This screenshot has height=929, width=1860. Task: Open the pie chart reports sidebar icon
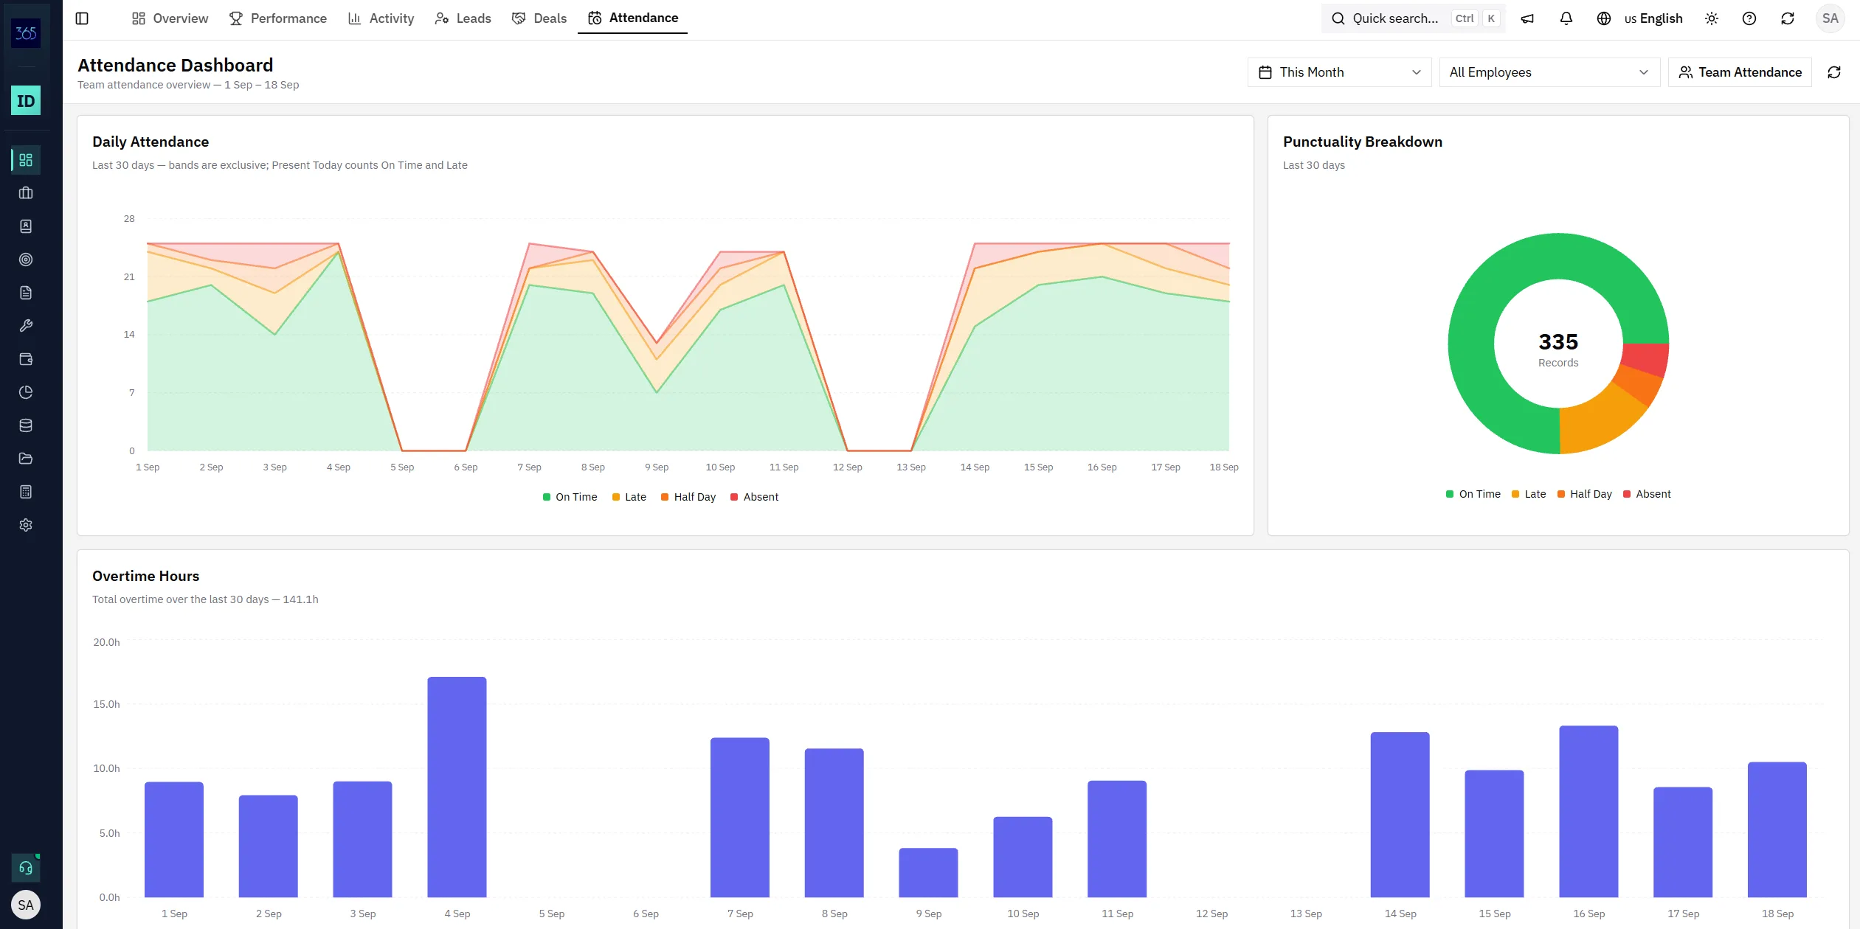pos(26,392)
